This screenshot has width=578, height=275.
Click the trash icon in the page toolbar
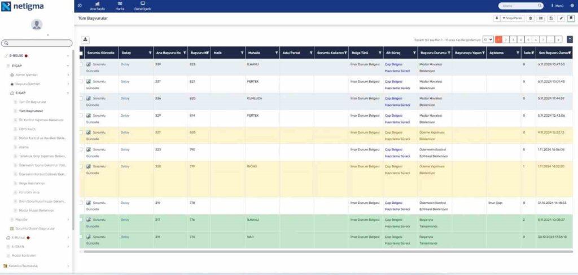pyautogui.click(x=530, y=19)
